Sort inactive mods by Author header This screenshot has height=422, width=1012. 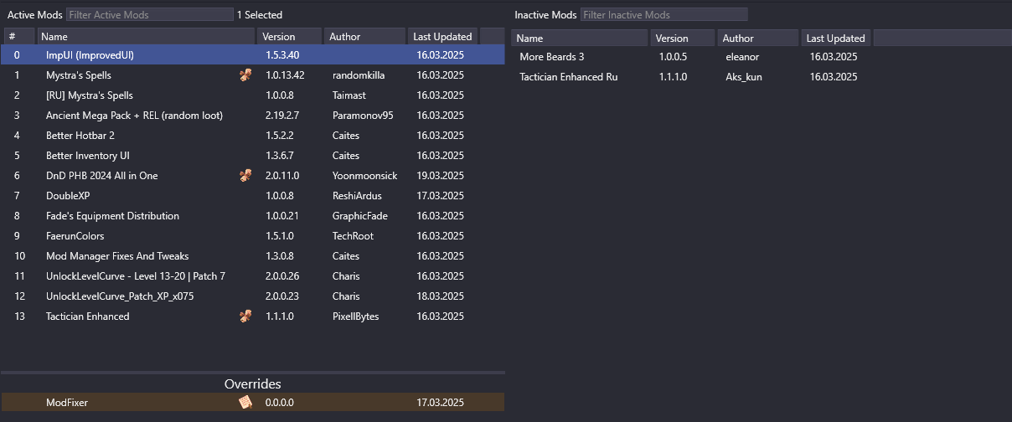coord(757,38)
